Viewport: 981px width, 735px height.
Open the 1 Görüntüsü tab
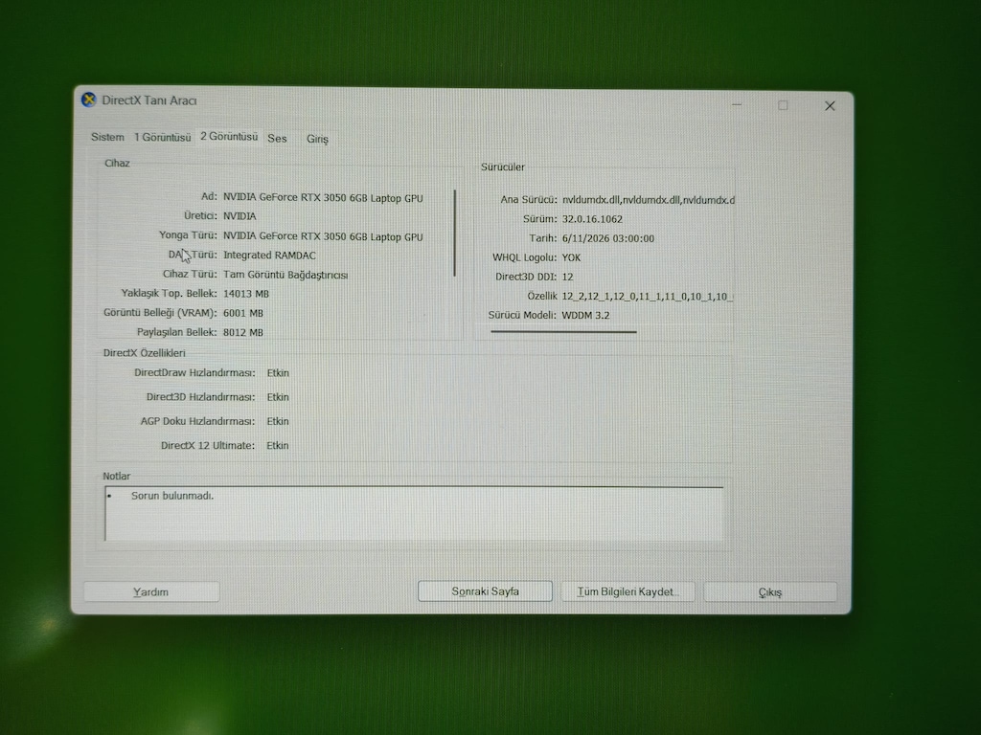point(162,137)
